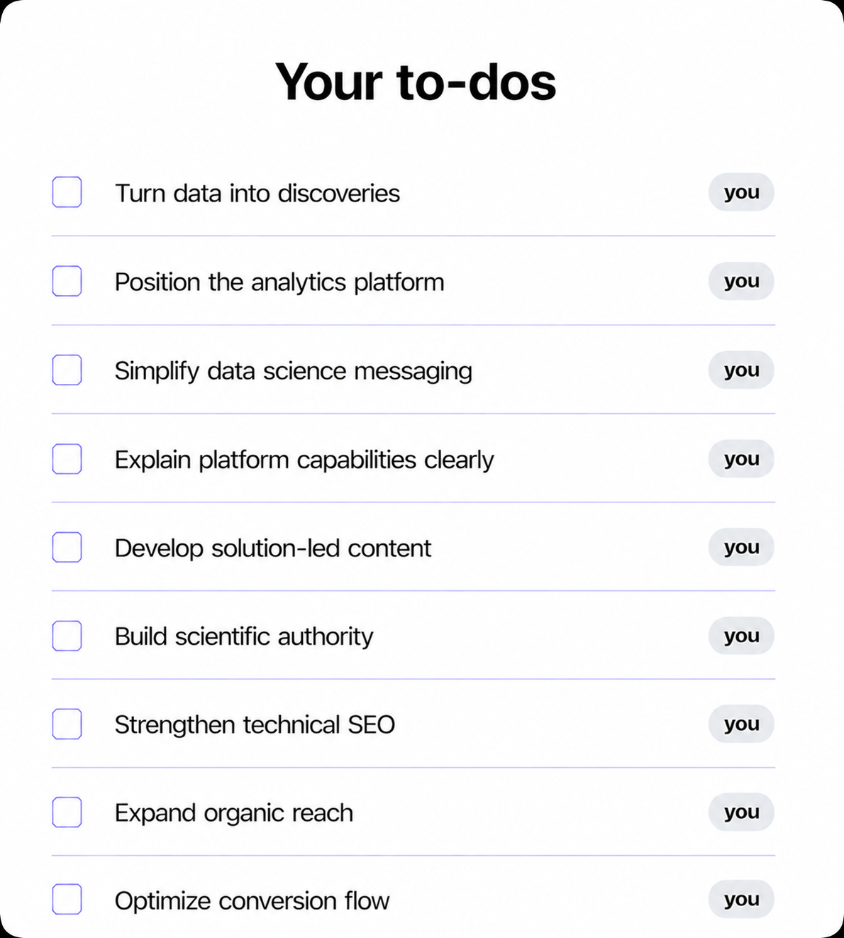Tick the 'Position the analytics platform' checkbox
The height and width of the screenshot is (938, 844).
(67, 281)
